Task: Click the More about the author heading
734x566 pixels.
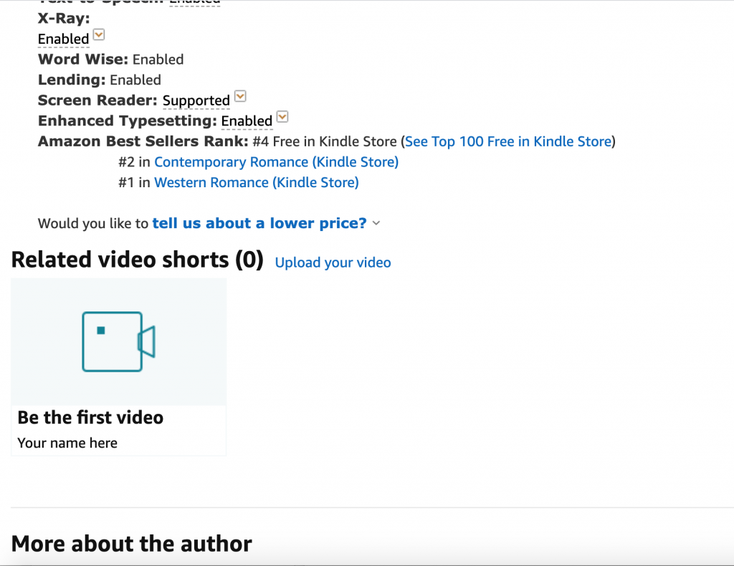Action: point(131,544)
